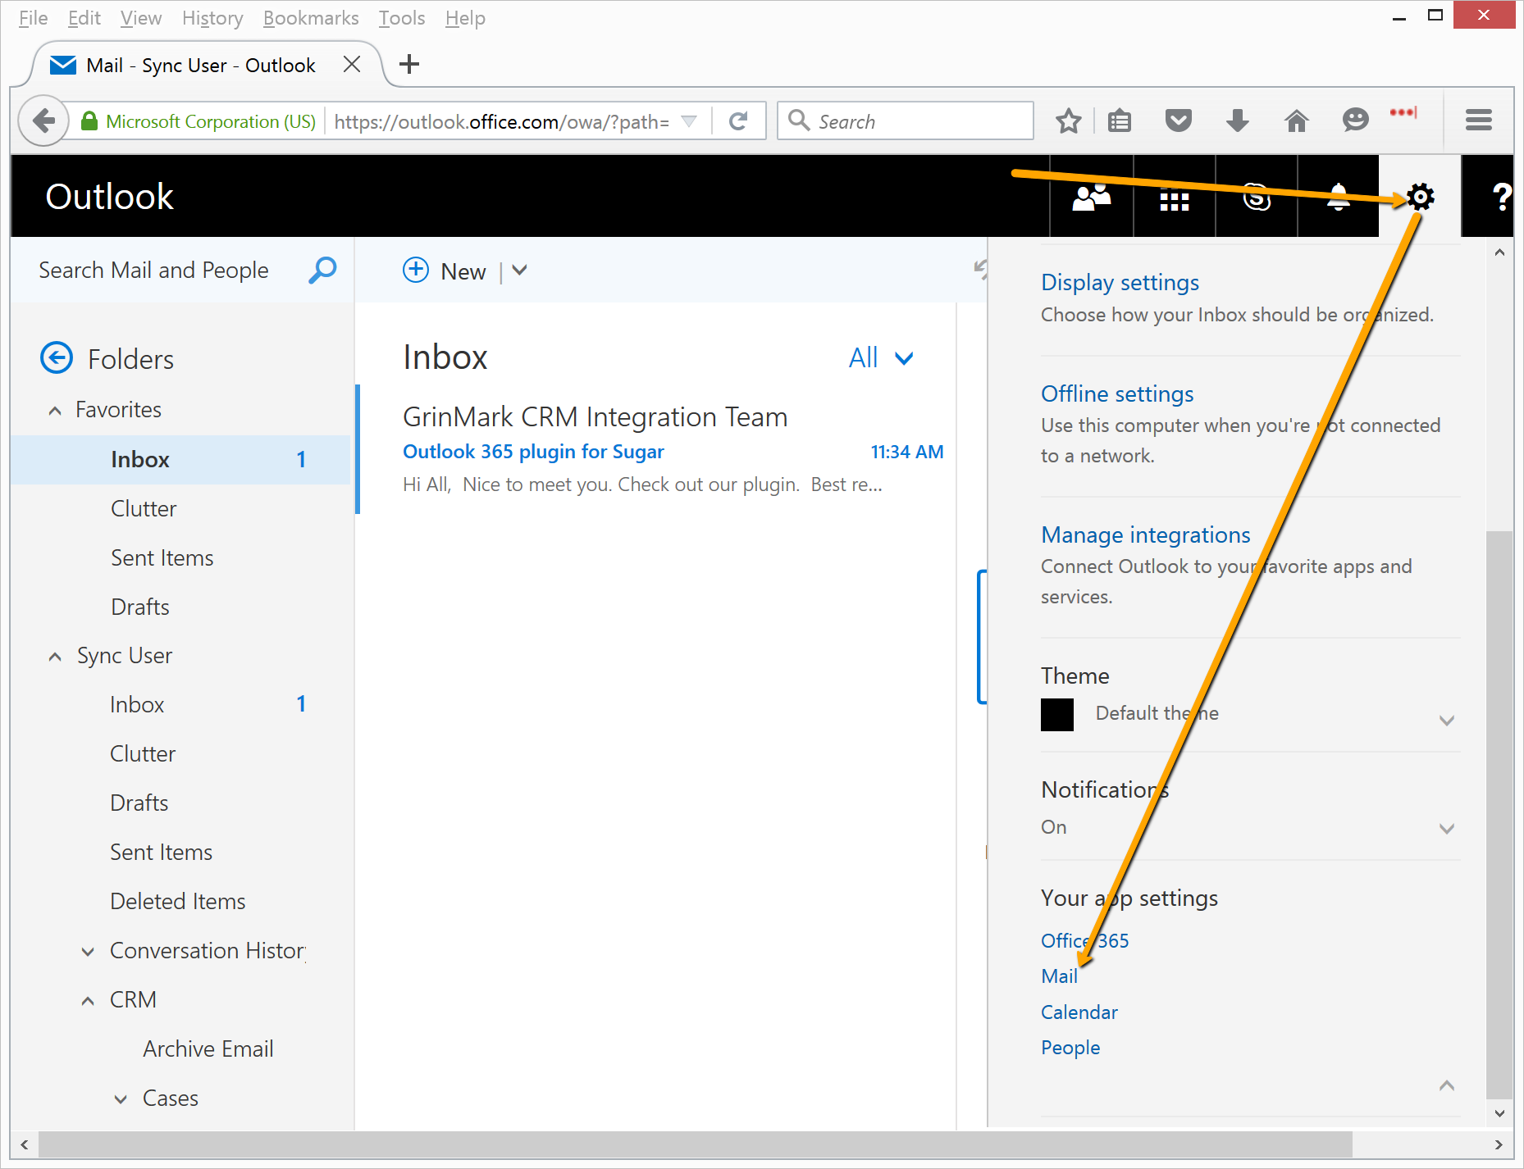Open the Firefox hamburger menu
1524x1169 pixels.
[x=1479, y=121]
